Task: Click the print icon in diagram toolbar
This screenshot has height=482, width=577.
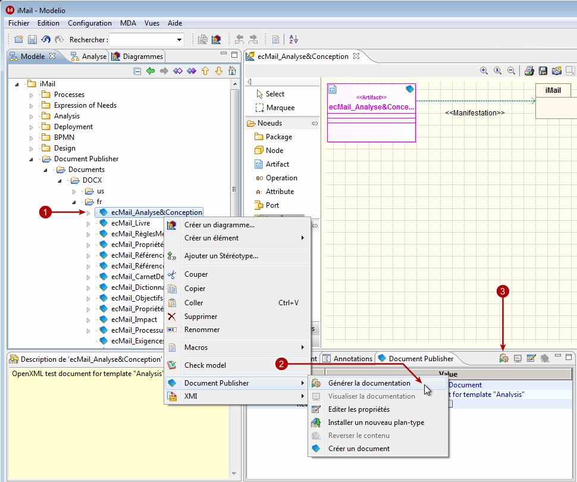Action: click(529, 71)
